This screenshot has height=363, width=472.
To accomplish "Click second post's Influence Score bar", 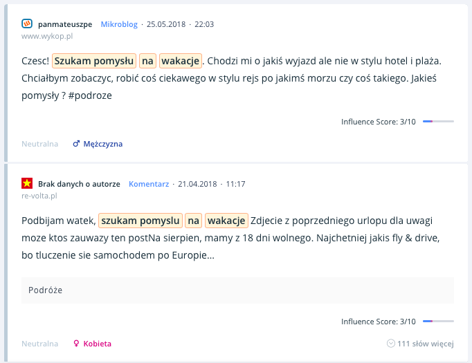I will [x=438, y=322].
